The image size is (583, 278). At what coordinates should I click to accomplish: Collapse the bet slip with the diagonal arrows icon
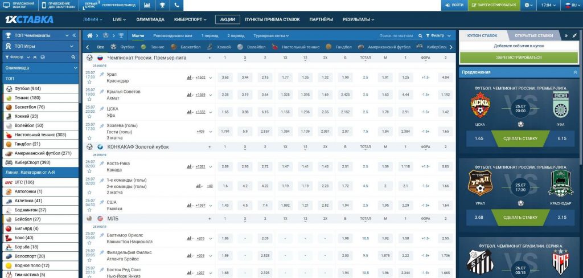coord(565,35)
